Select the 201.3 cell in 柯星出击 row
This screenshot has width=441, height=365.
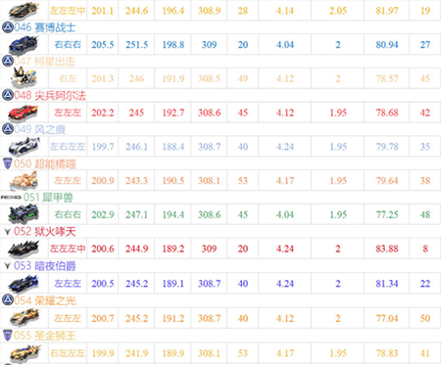pyautogui.click(x=103, y=78)
